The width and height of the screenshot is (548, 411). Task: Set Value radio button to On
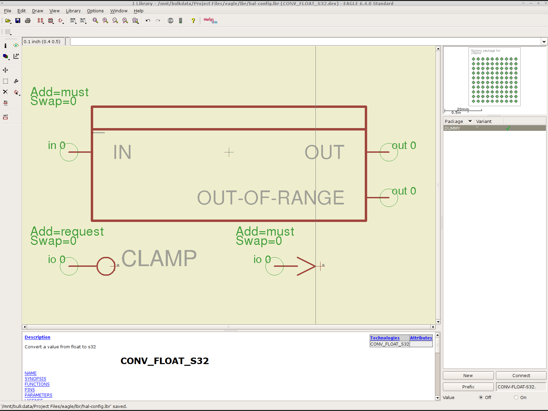pos(516,397)
